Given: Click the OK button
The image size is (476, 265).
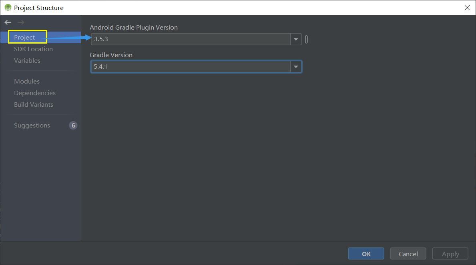Looking at the screenshot, I should [366, 253].
